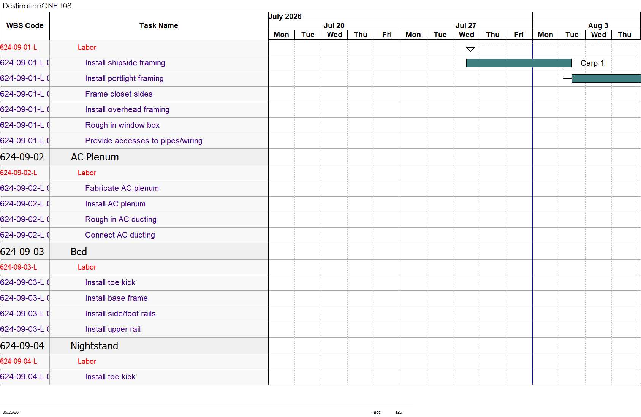
Task: Click the DestinationONE 108 title text
Action: 37,6
